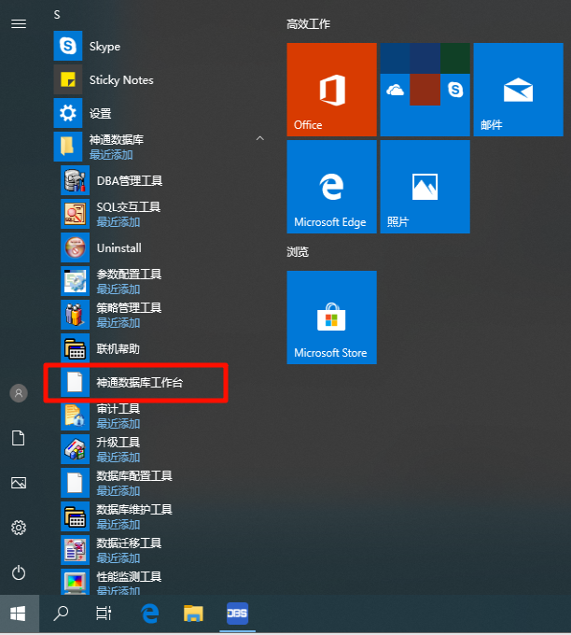Select the 数据库维护工具 label
The height and width of the screenshot is (635, 571).
point(134,510)
